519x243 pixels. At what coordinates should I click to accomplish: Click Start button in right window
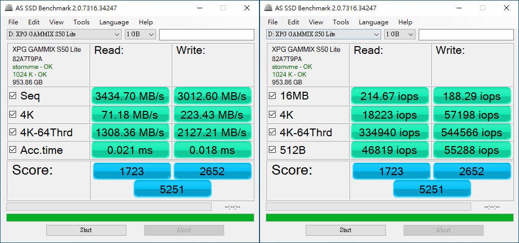345,230
